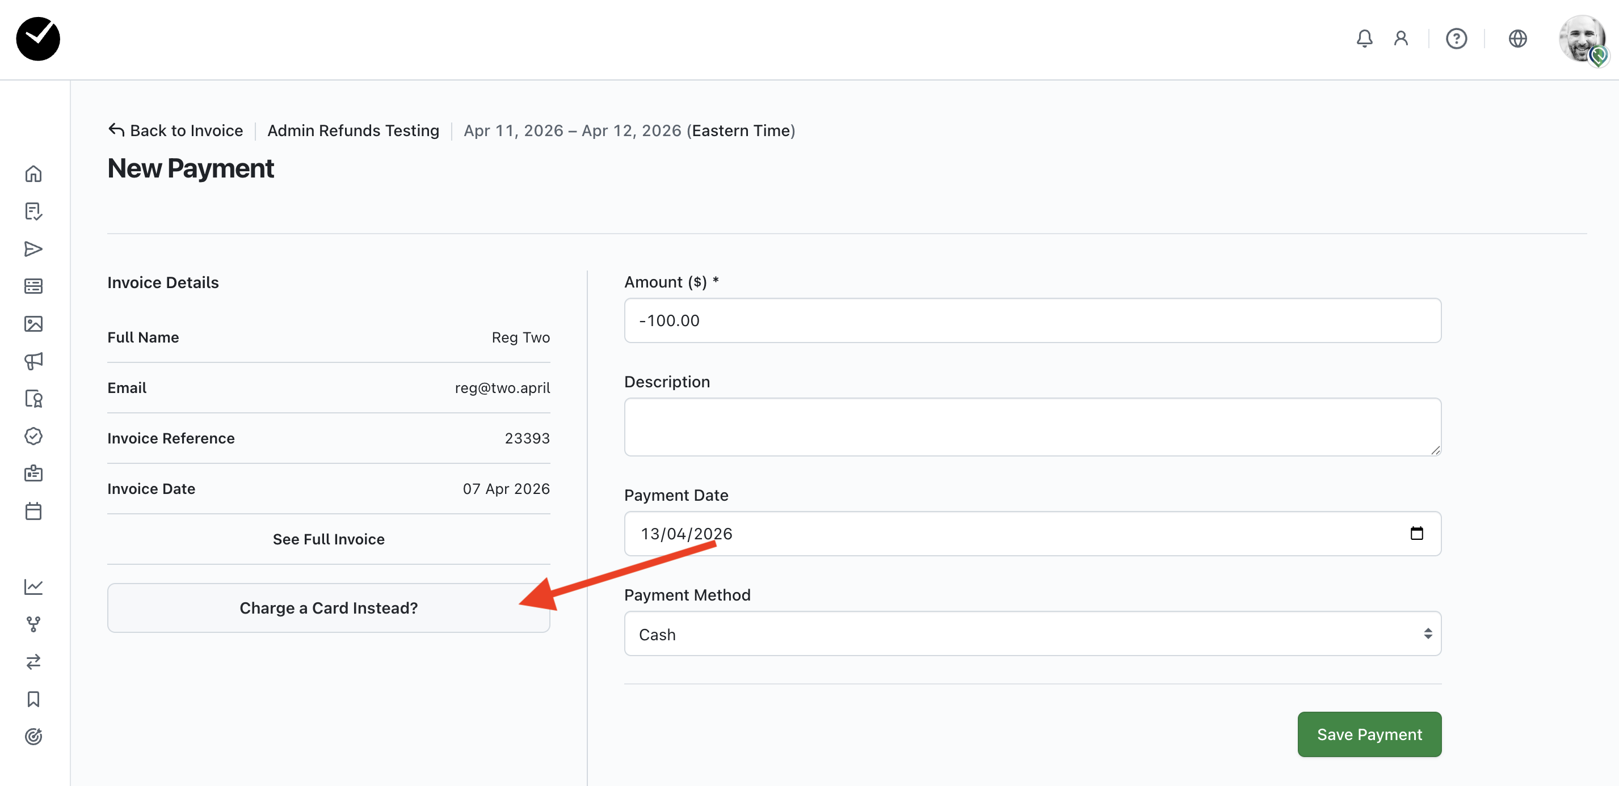Click into the Description text area
The image size is (1619, 786).
[1032, 426]
